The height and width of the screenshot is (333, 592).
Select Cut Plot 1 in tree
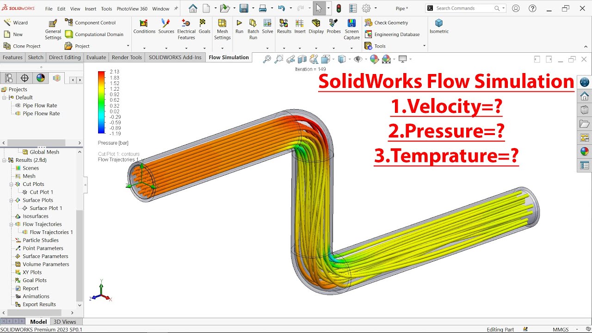pos(41,192)
